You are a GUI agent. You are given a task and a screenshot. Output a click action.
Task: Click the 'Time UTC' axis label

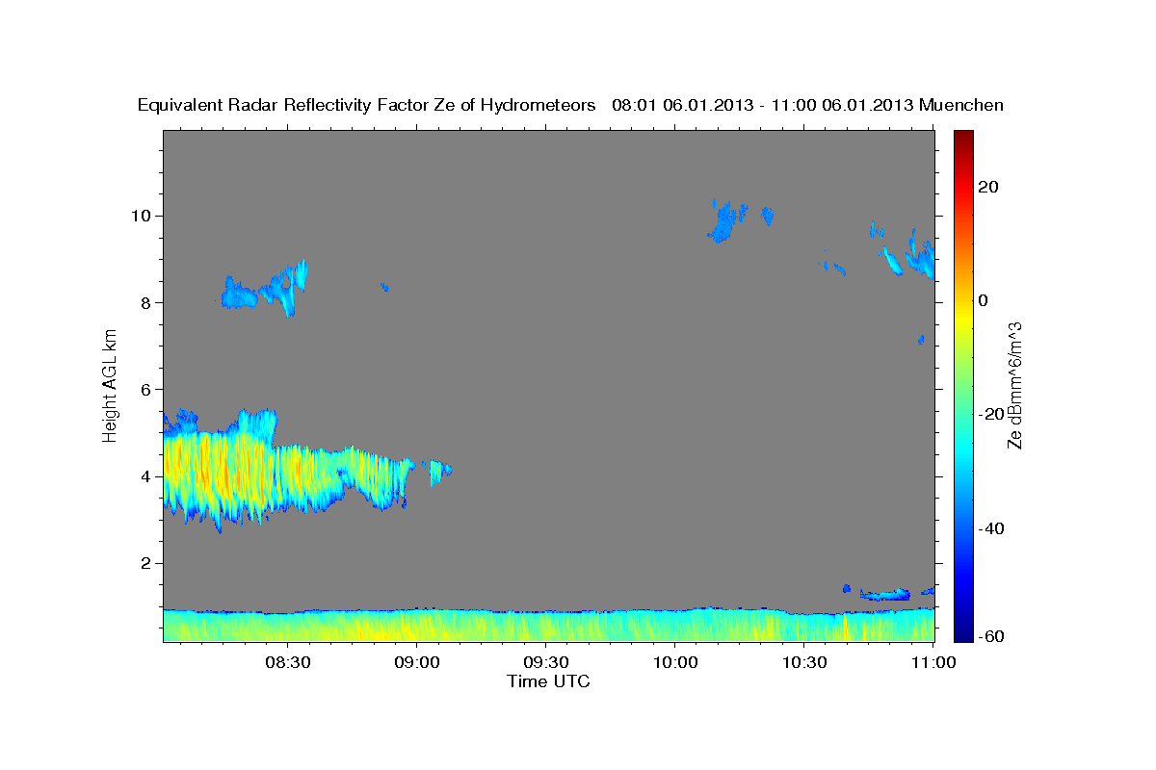548,681
